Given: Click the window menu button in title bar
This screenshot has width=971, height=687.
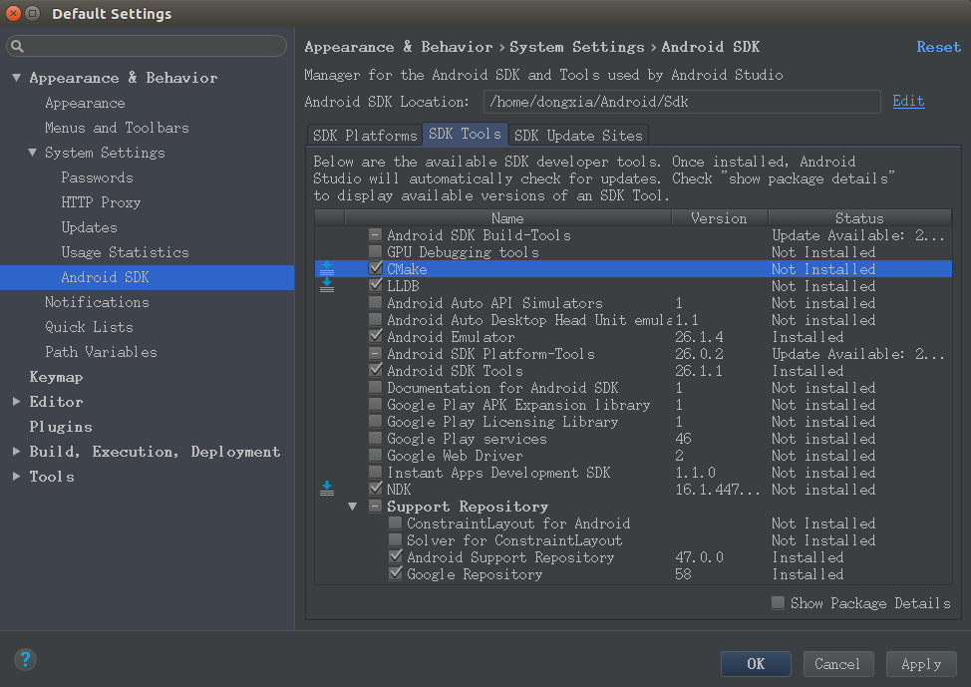Looking at the screenshot, I should (32, 13).
